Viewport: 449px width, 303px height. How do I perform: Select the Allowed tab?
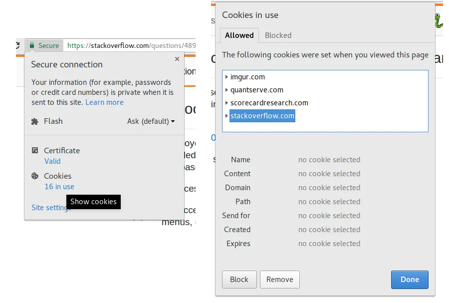click(x=239, y=35)
